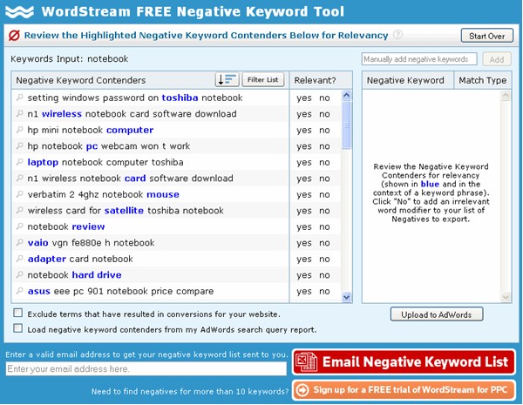Click magnifier icon next to 'notebook review'
Image resolution: width=523 pixels, height=405 pixels.
point(20,226)
